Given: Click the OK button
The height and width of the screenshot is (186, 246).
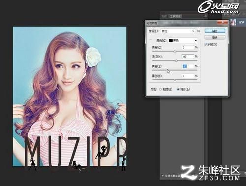Looking at the screenshot, I should [x=215, y=31].
